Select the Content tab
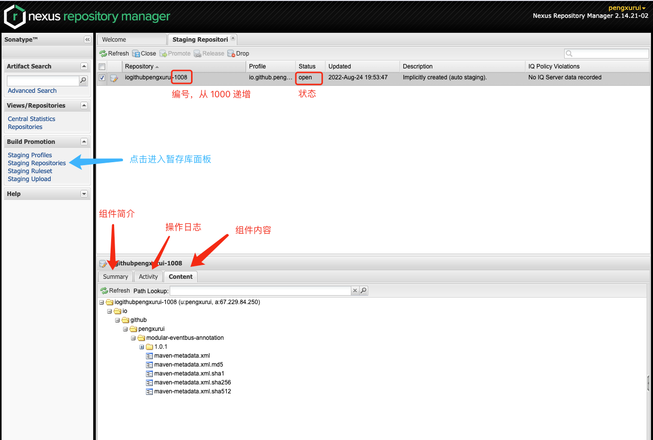This screenshot has height=440, width=653. [181, 277]
